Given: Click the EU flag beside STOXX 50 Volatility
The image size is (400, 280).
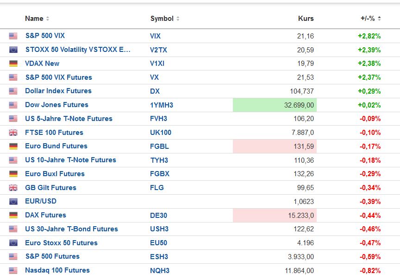Looking at the screenshot, I should [13, 50].
